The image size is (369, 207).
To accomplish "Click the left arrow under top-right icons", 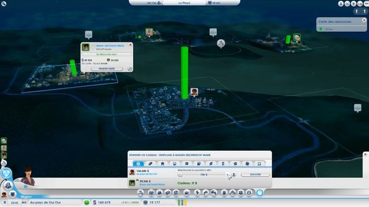I will (x=357, y=11).
